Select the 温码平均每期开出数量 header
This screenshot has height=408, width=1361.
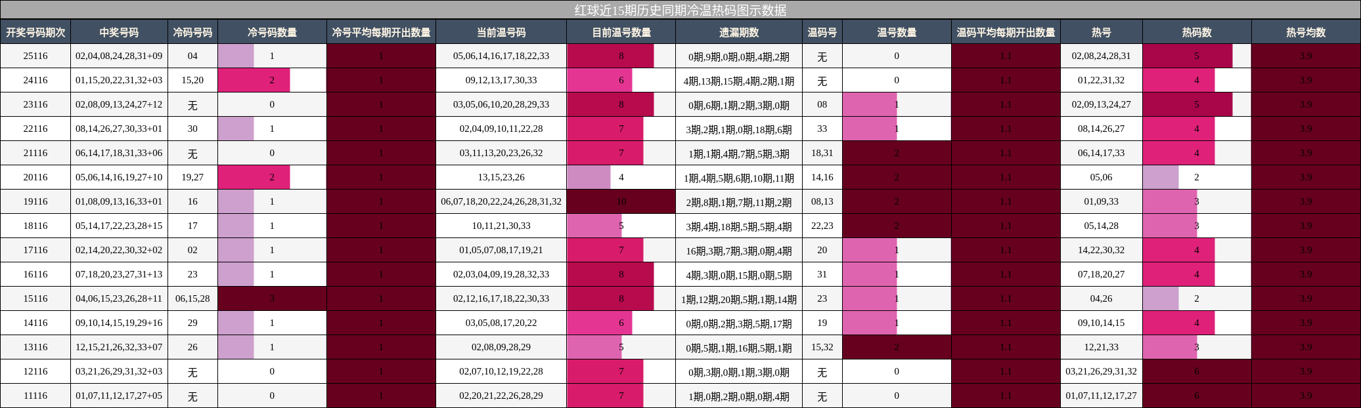tap(1006, 32)
